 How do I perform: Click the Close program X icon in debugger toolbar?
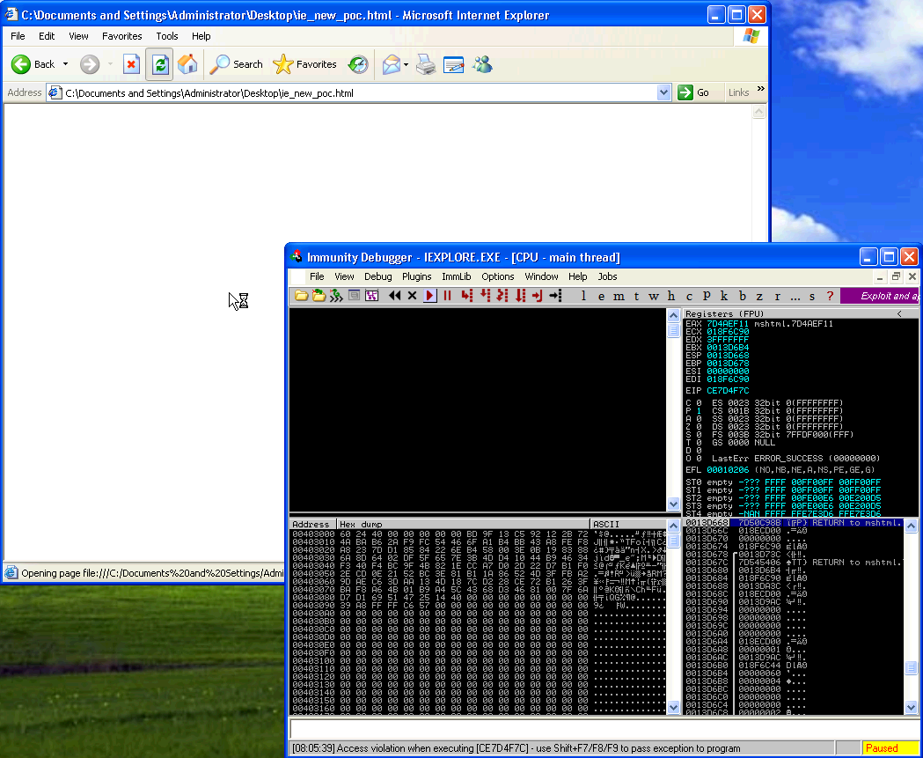tap(412, 296)
